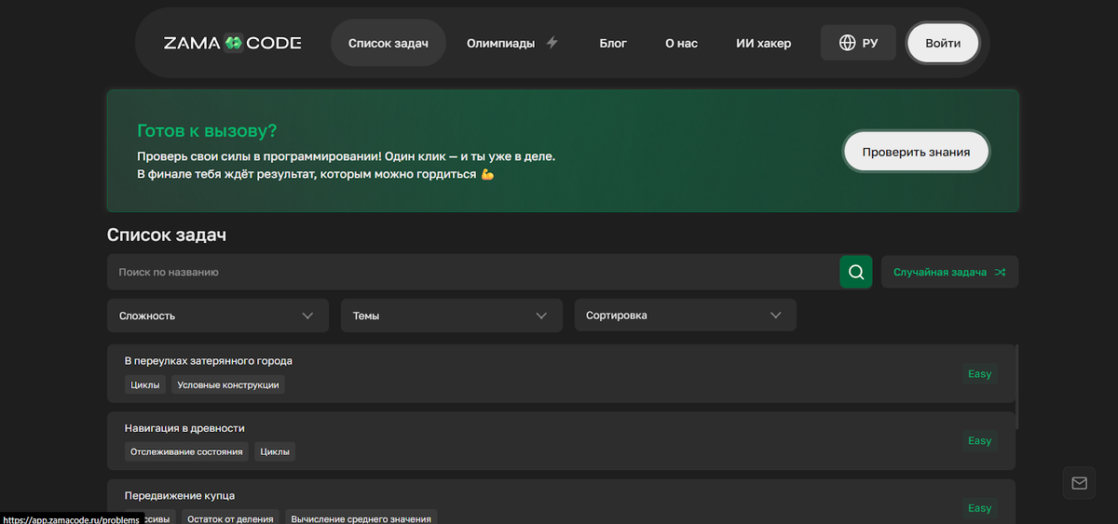Click Циклы tag in В переулках затерянного города
Viewport: 1118px width, 524px height.
coord(145,384)
